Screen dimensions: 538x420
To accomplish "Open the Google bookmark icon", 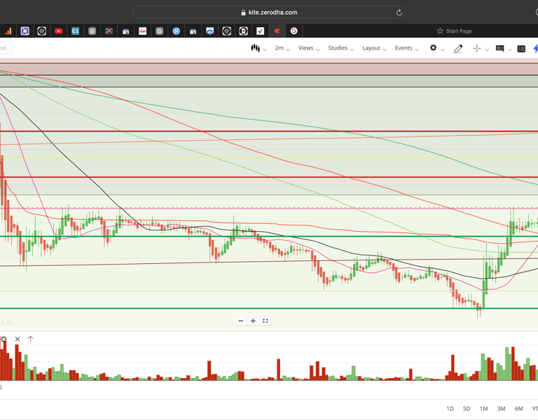I will [294, 31].
